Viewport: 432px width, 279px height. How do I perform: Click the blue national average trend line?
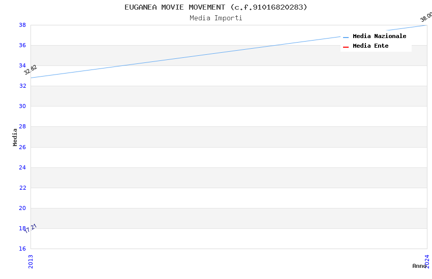(x=229, y=52)
